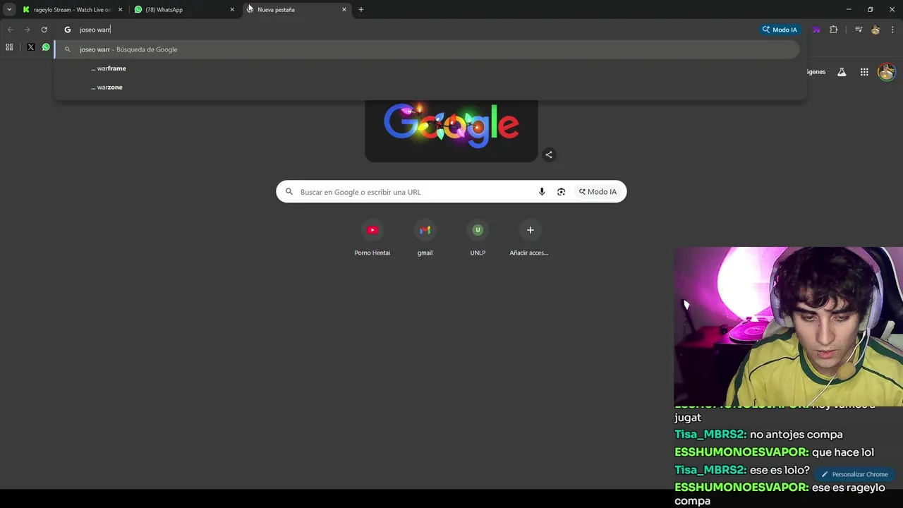Screen dimensions: 903x508
Task: Start voice search with microphone
Action: pyautogui.click(x=542, y=192)
